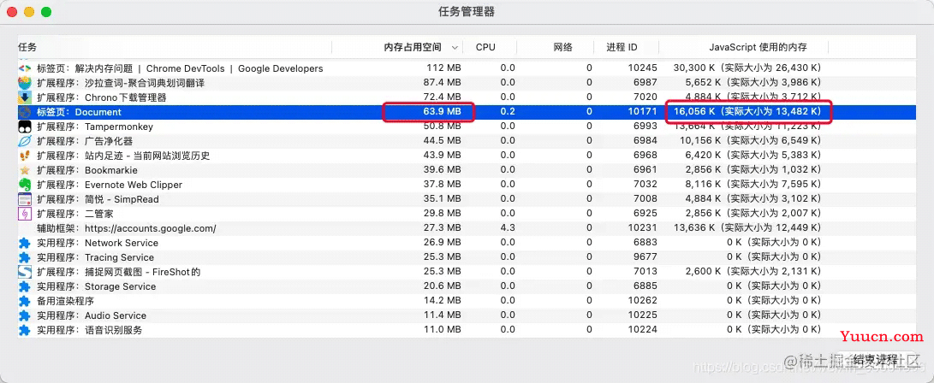Click the Tracing Service puzzle icon
934x383 pixels.
coord(25,257)
